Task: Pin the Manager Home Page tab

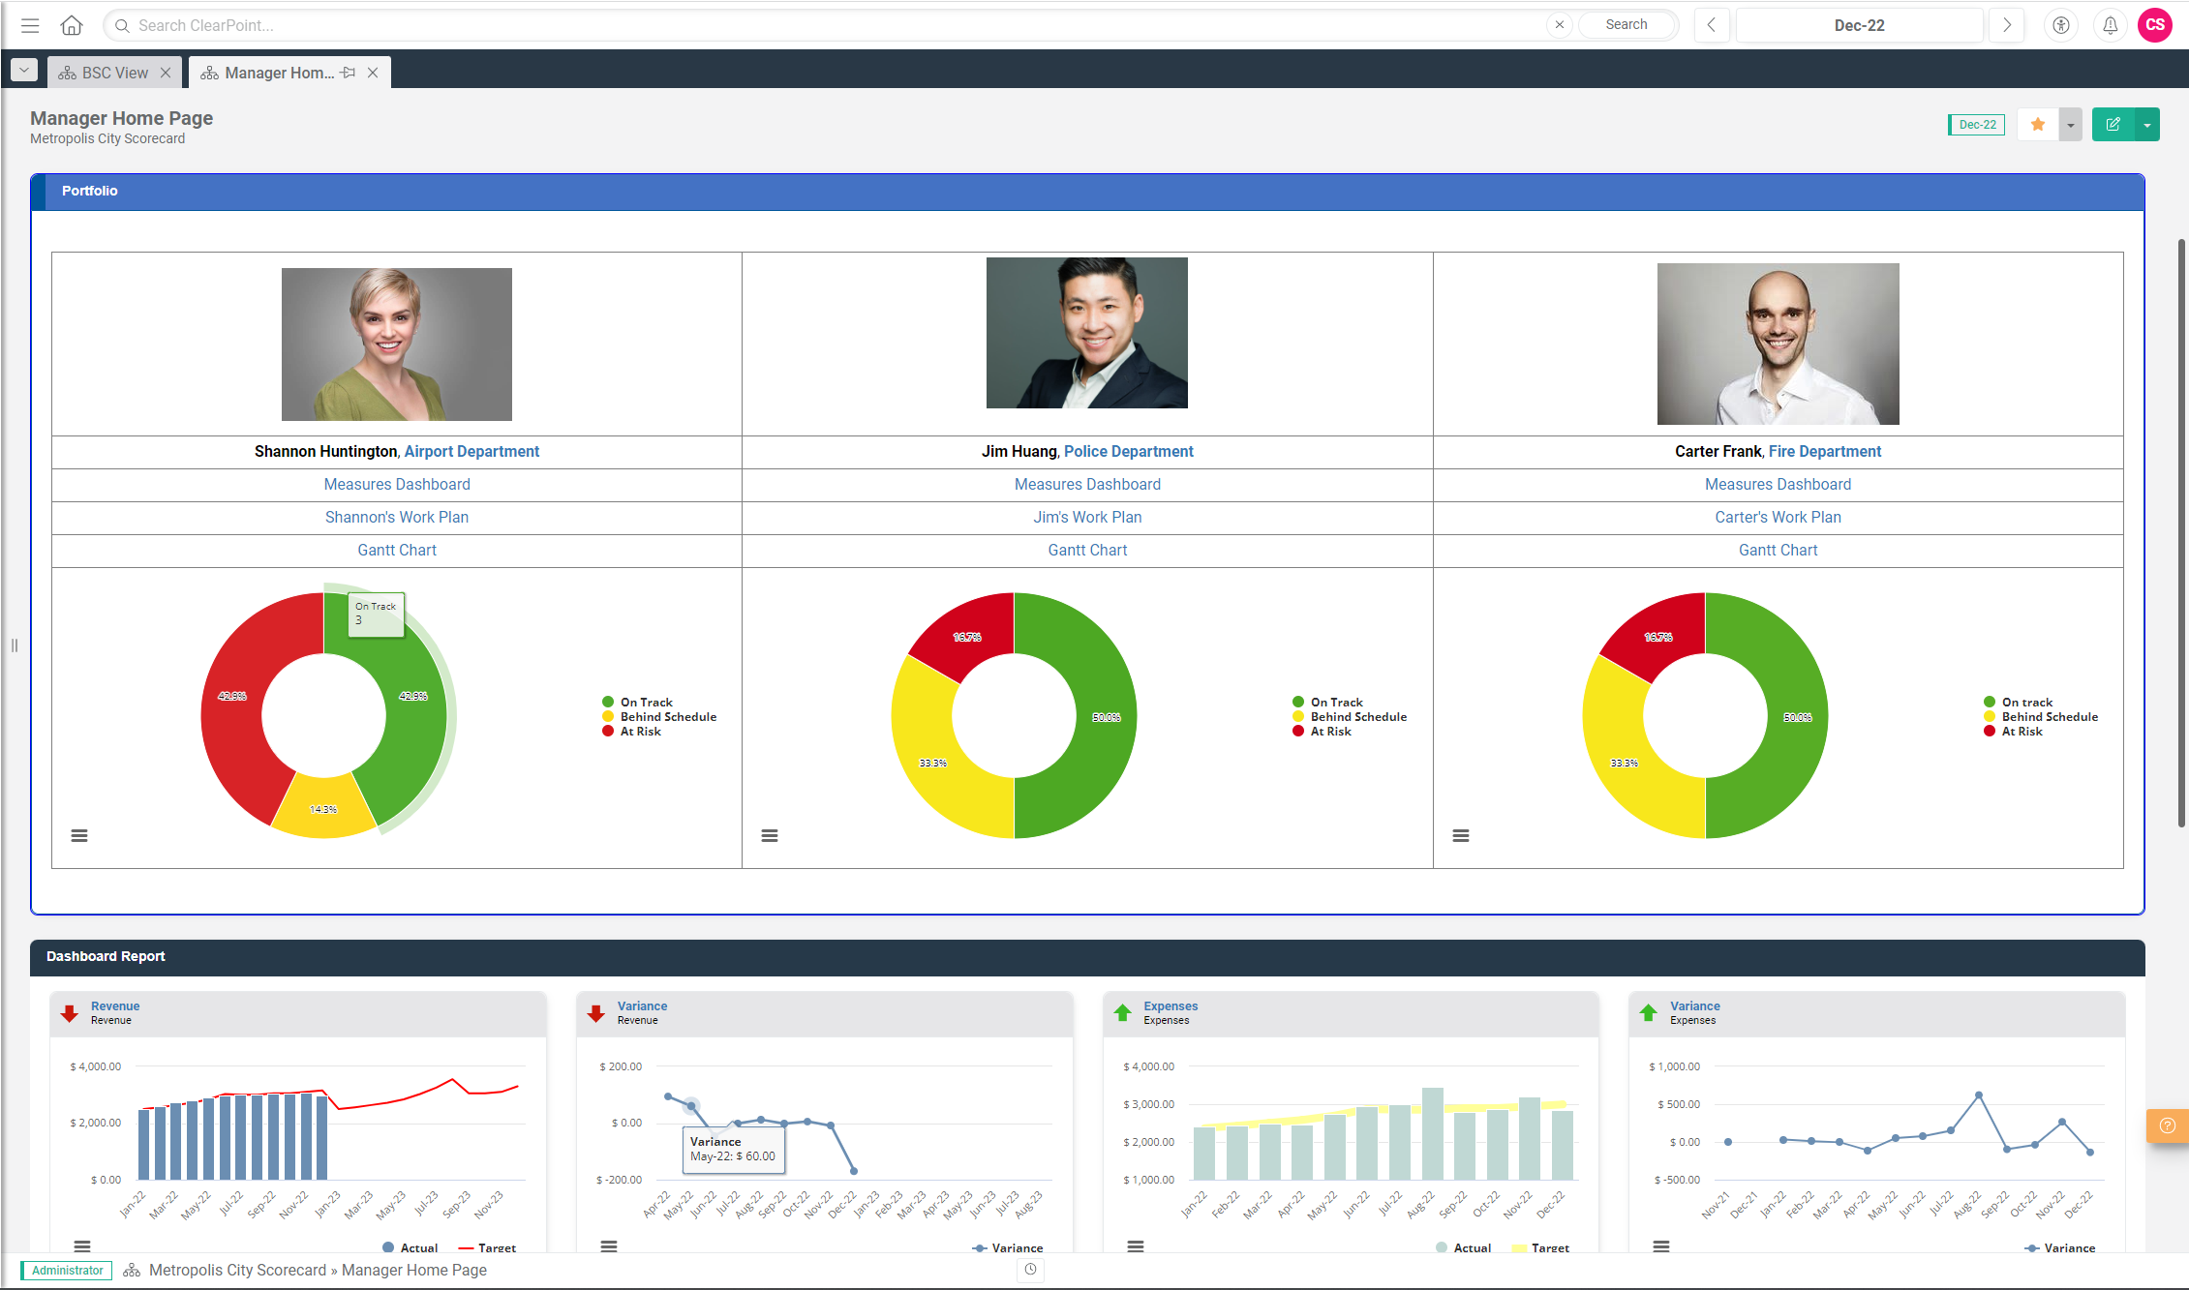Action: point(349,73)
